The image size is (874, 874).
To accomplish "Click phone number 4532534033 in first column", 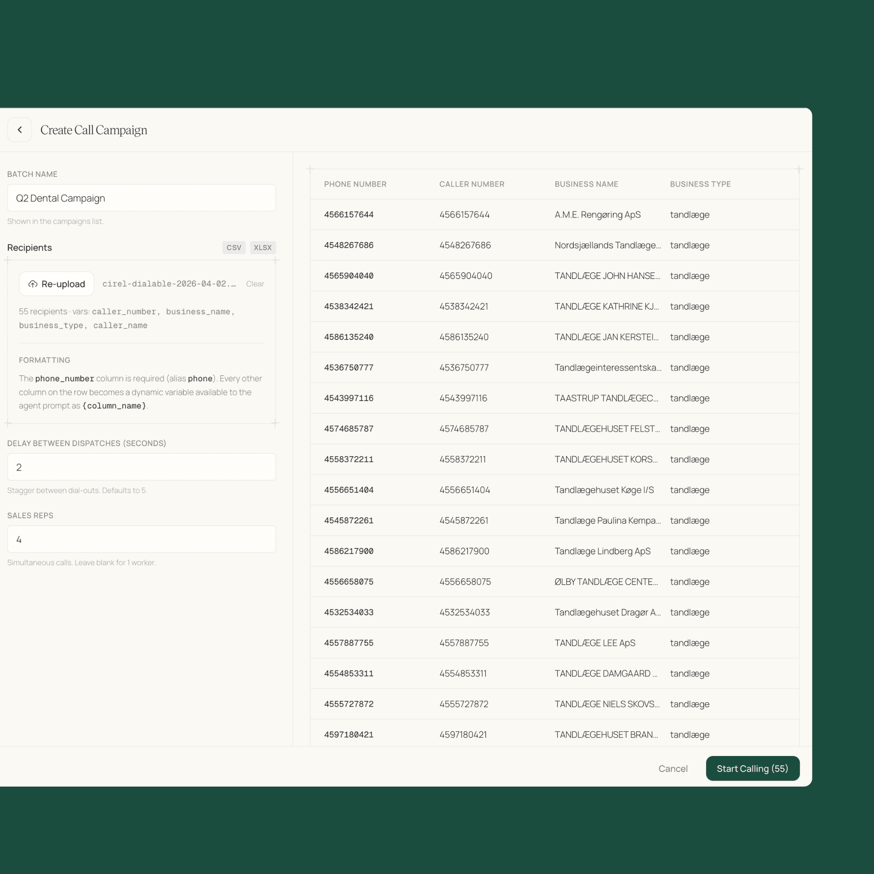I will click(x=349, y=612).
